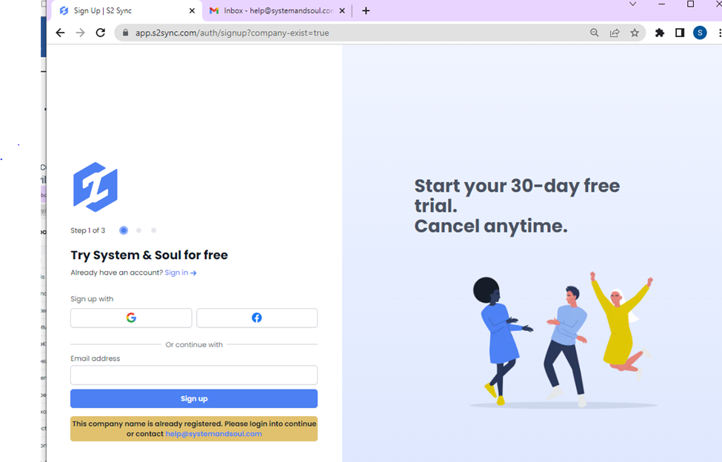The width and height of the screenshot is (722, 462).
Task: Focus the Email address field
Action: 194,375
